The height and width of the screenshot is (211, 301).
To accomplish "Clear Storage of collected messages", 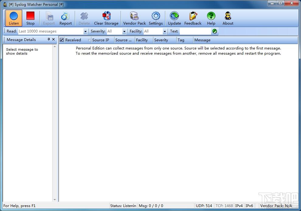I will point(106,18).
